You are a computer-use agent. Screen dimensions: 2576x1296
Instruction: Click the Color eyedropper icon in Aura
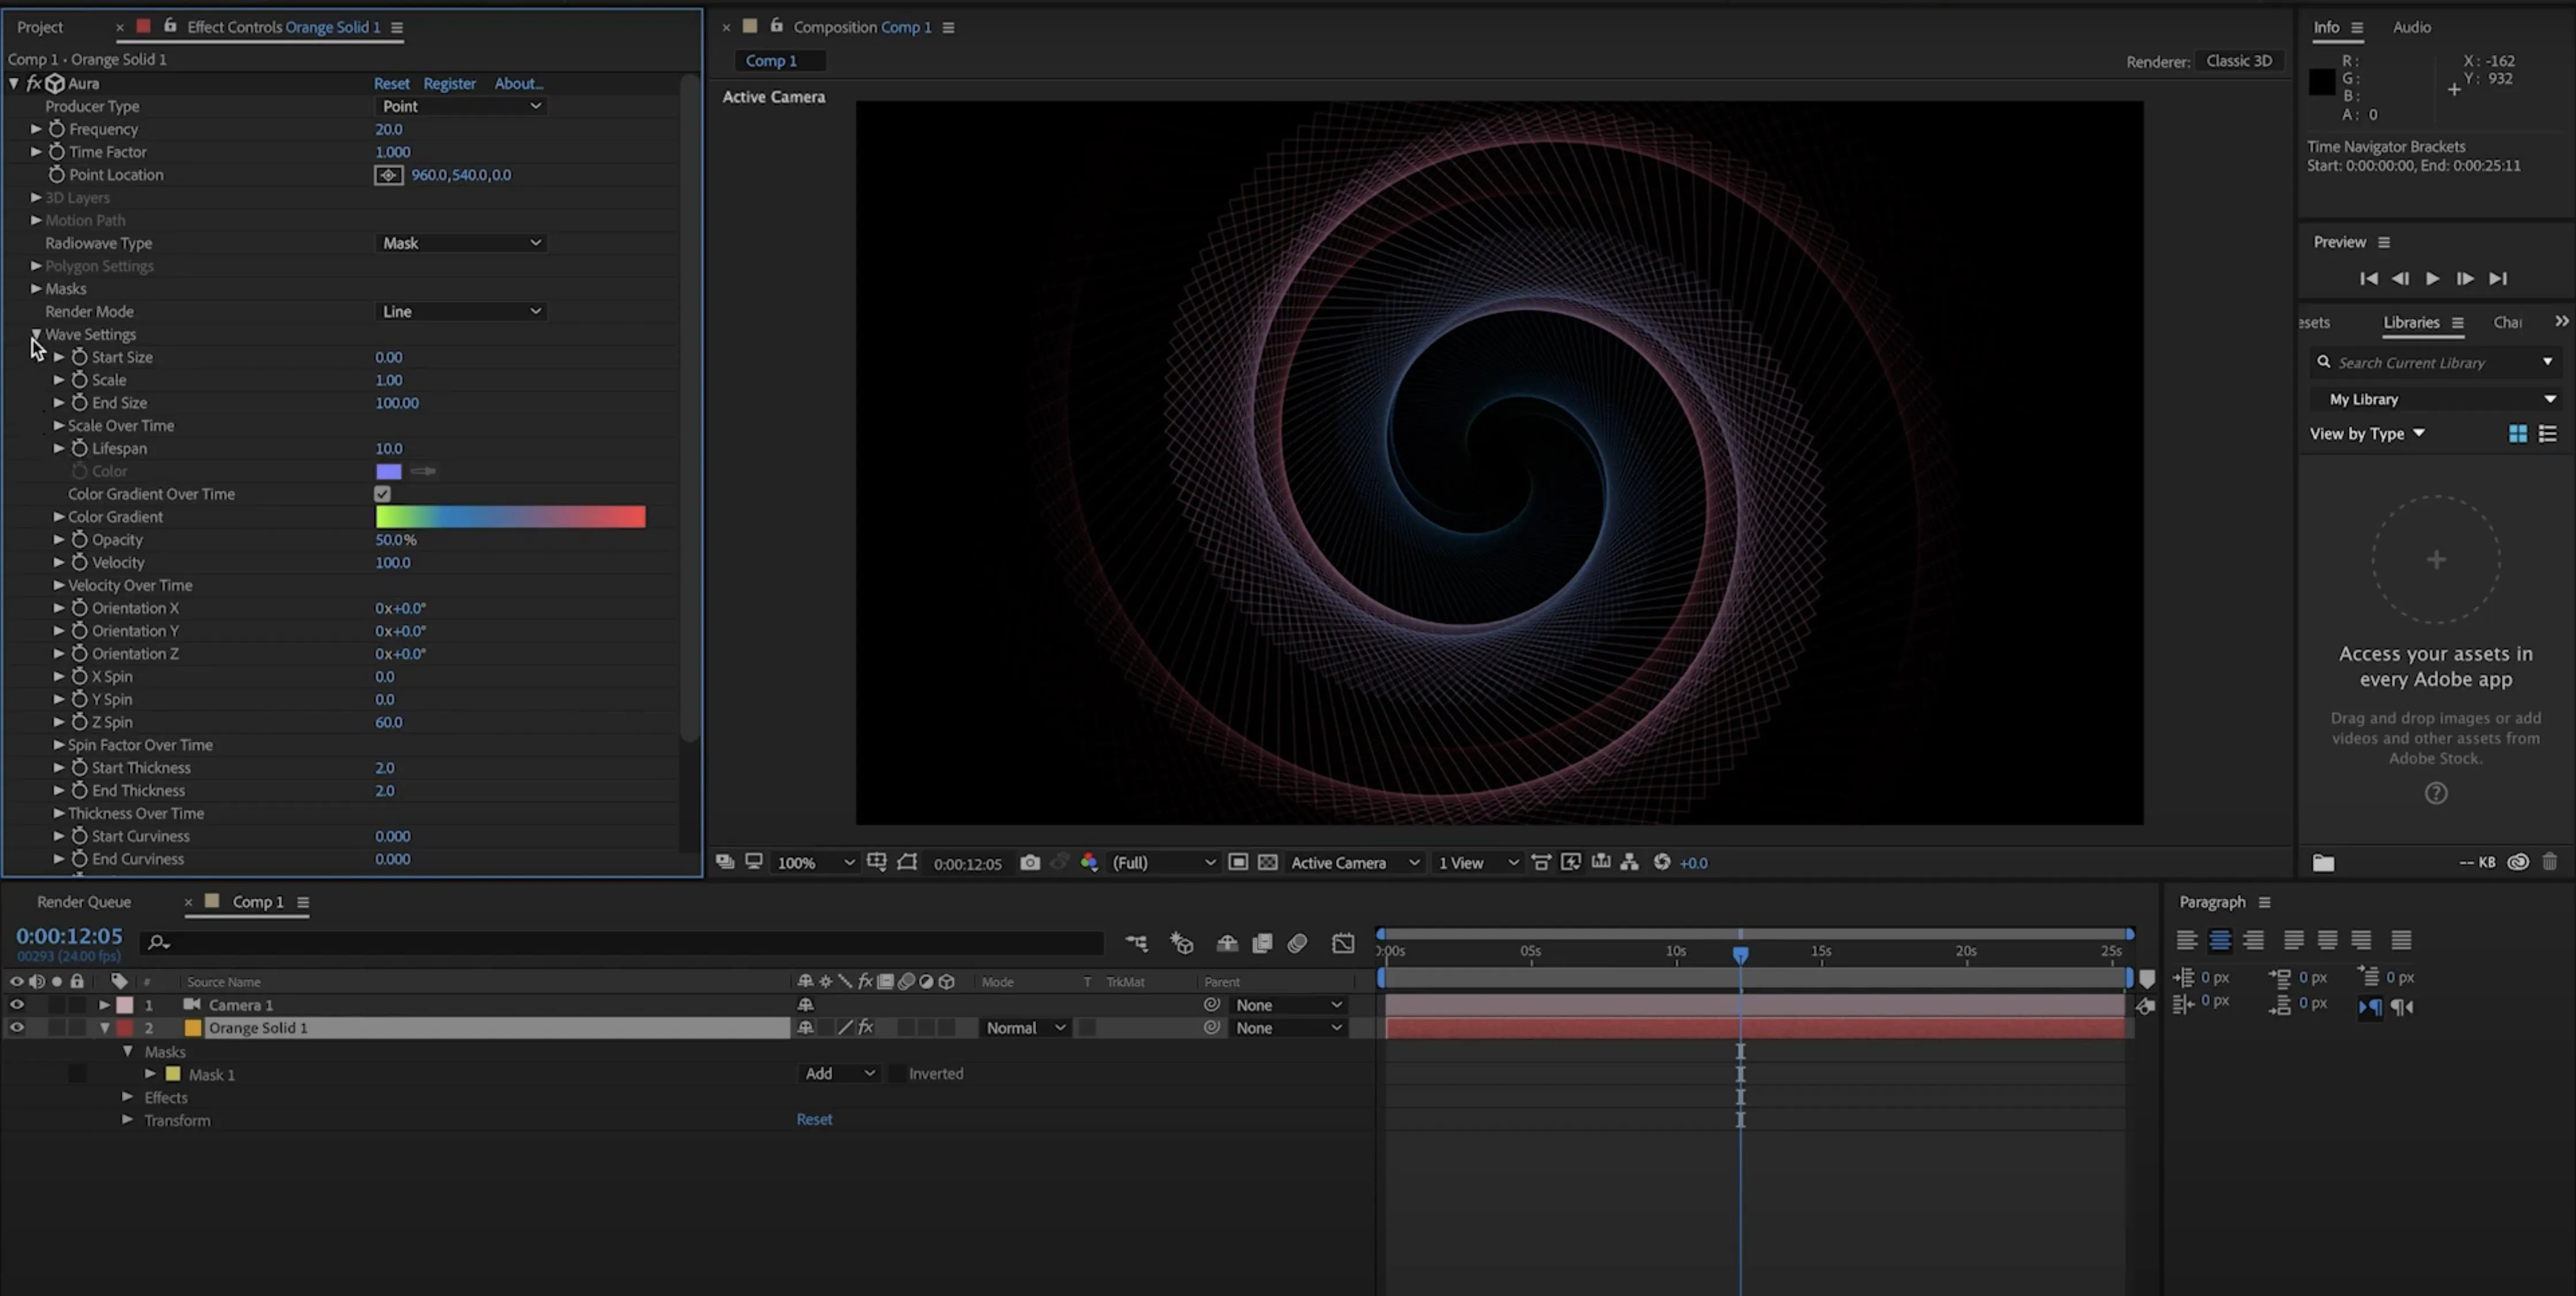click(x=423, y=471)
